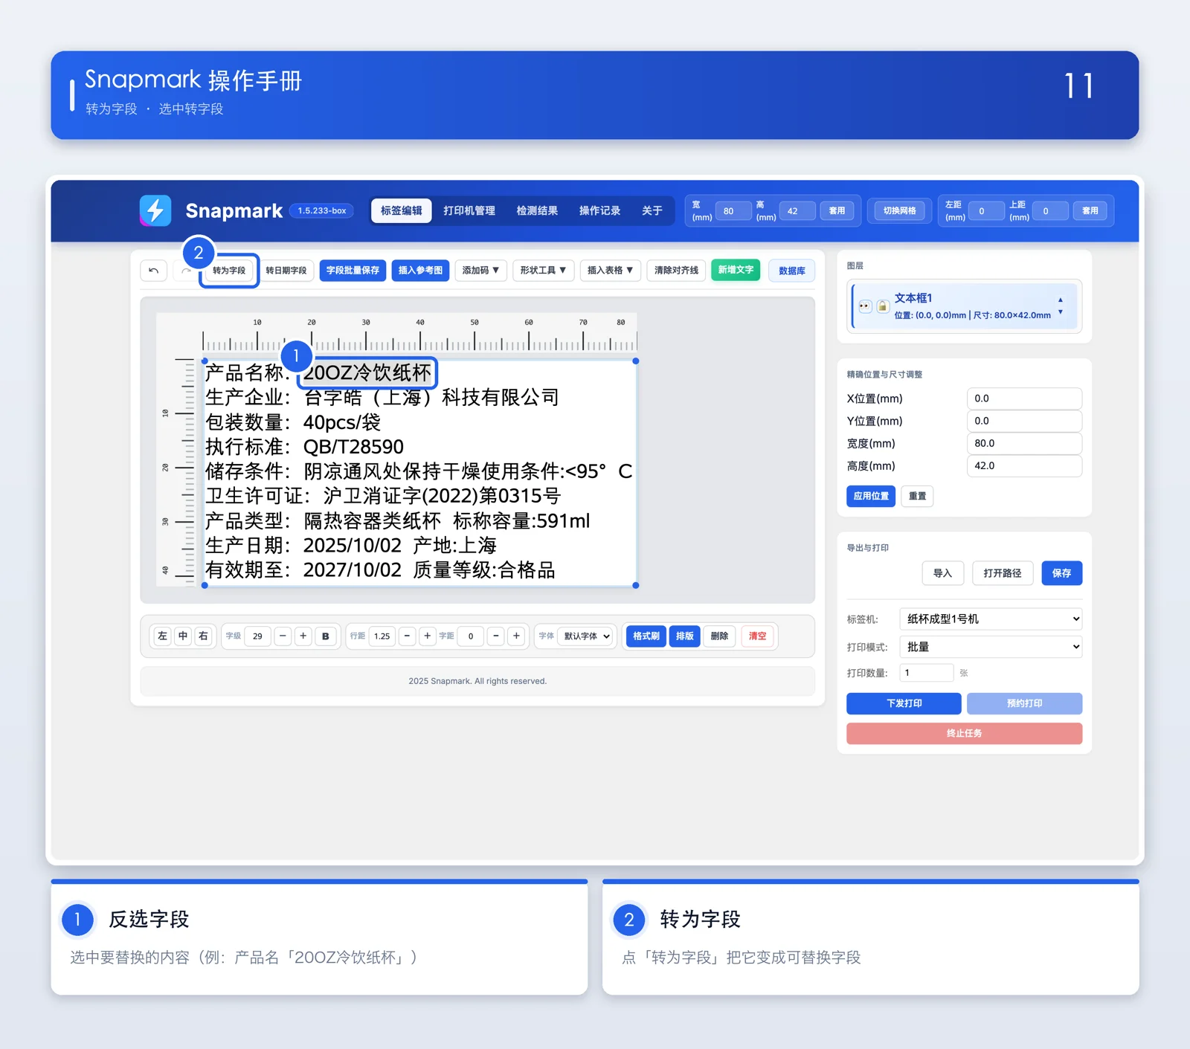Switch to the 检测结果 tab
Screen dimensions: 1190x1049
(x=537, y=210)
